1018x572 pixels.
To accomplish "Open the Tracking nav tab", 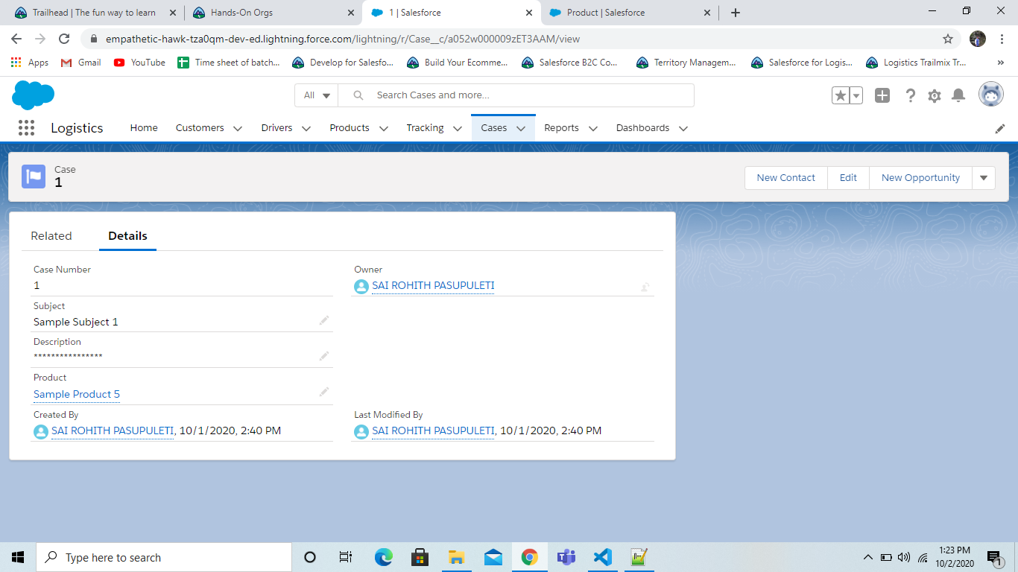I will click(425, 128).
